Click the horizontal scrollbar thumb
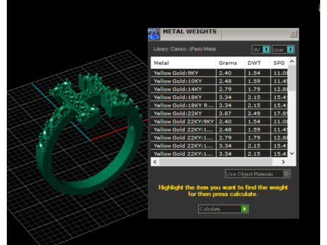Viewport: 327px width, 245px height. tap(216, 162)
